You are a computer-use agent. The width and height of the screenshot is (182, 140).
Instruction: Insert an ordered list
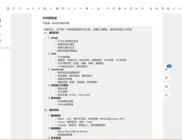point(69,8)
